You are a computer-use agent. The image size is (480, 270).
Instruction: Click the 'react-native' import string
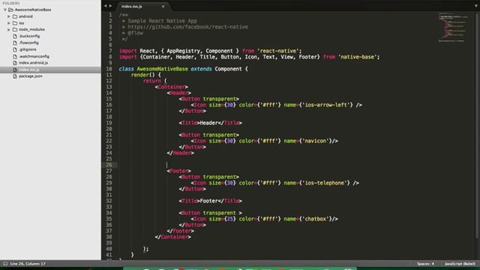click(278, 51)
